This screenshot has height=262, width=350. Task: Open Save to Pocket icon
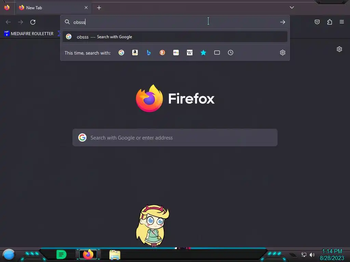317,22
